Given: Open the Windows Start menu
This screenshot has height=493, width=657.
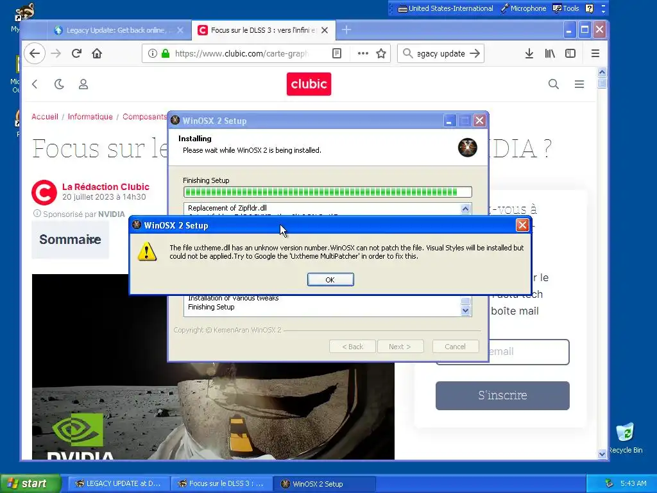Looking at the screenshot, I should click(30, 483).
